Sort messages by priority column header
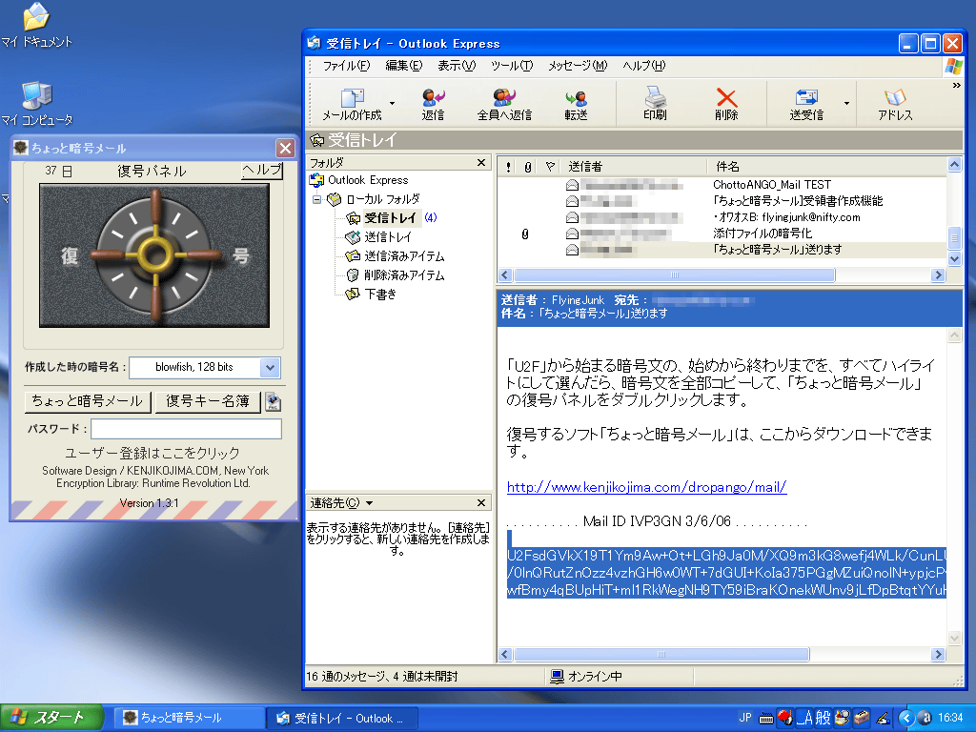The width and height of the screenshot is (976, 732). [x=509, y=167]
